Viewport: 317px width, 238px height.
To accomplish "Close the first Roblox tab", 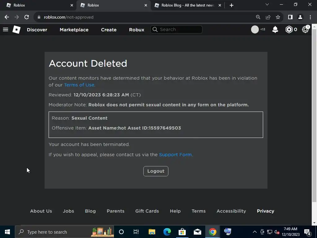I will click(72, 5).
